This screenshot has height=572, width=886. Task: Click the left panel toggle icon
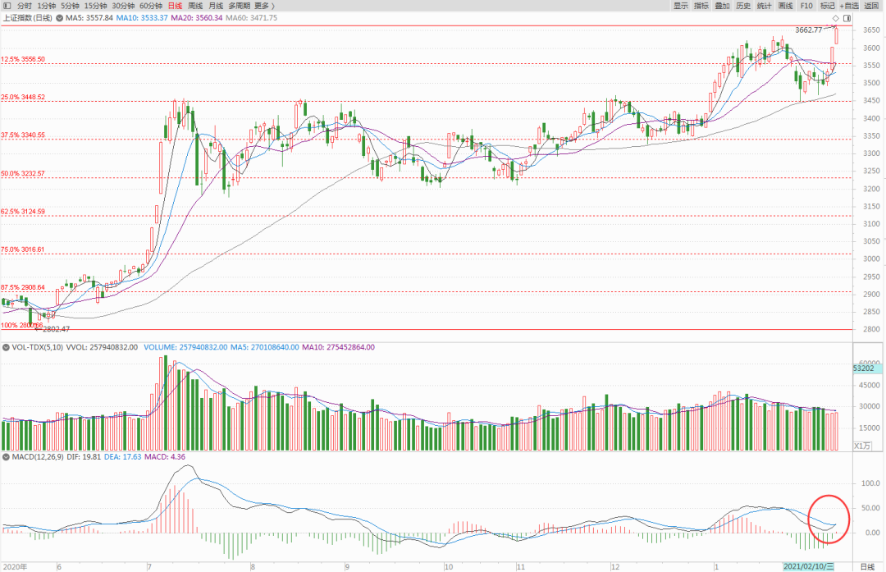(x=7, y=6)
